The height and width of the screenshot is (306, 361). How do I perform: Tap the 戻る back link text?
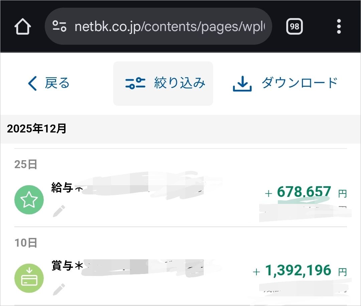[x=57, y=83]
